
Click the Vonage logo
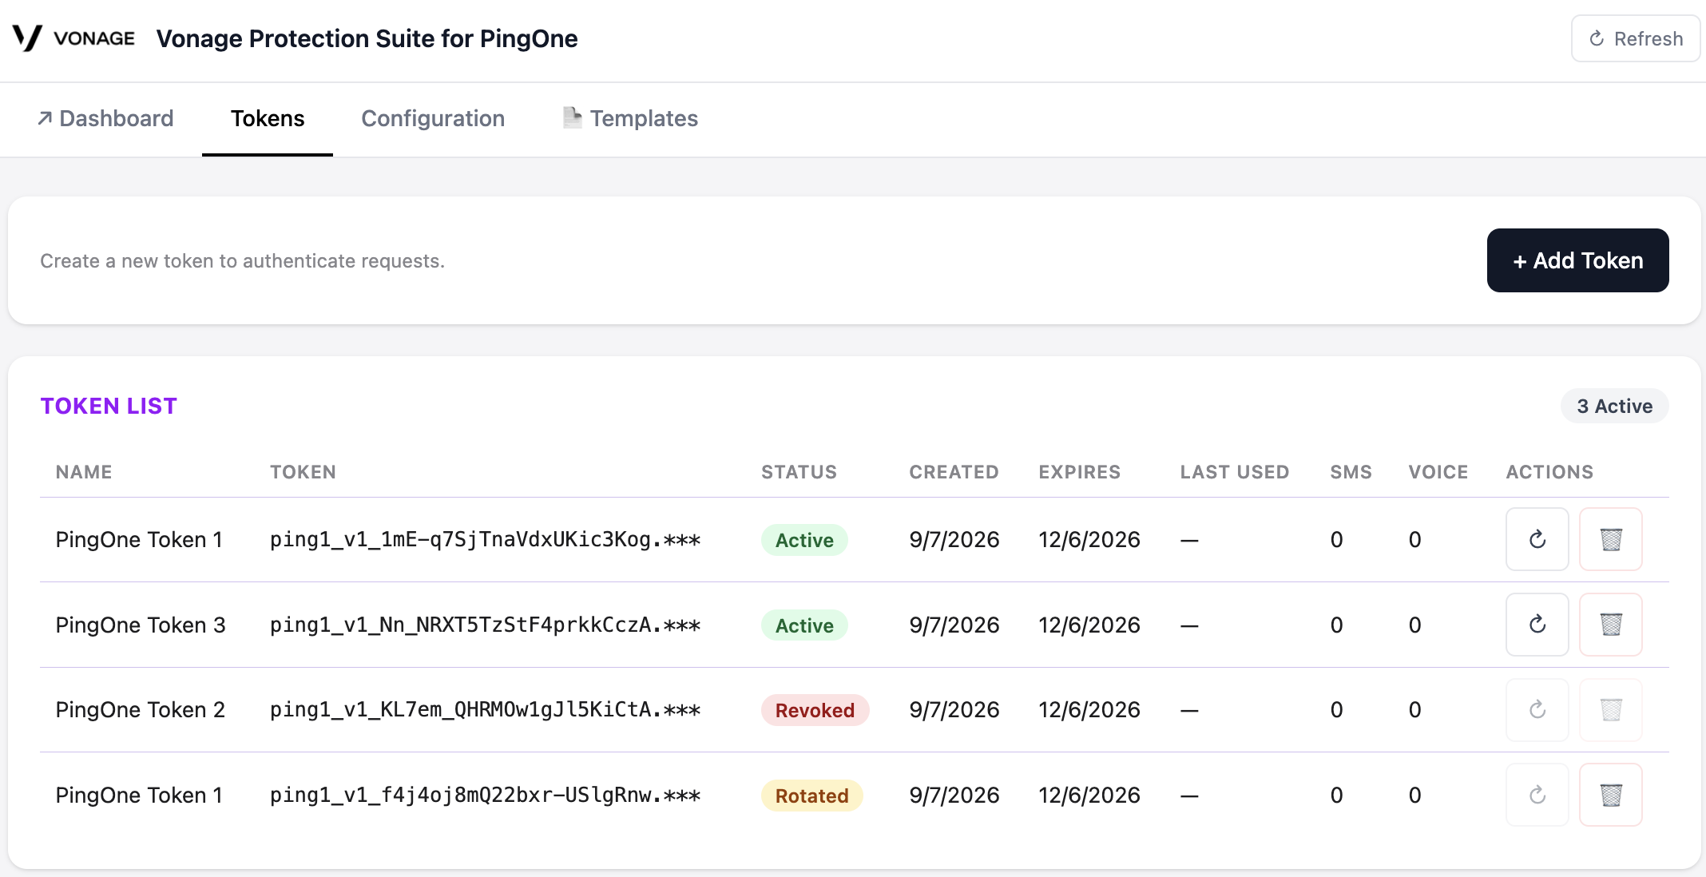point(73,38)
